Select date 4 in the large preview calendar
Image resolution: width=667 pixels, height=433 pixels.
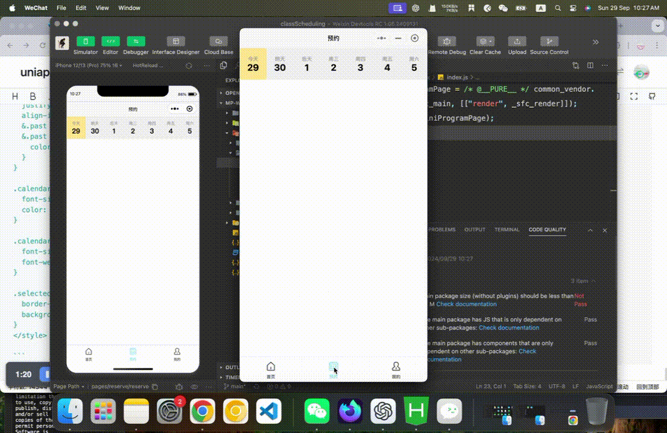[x=387, y=65]
